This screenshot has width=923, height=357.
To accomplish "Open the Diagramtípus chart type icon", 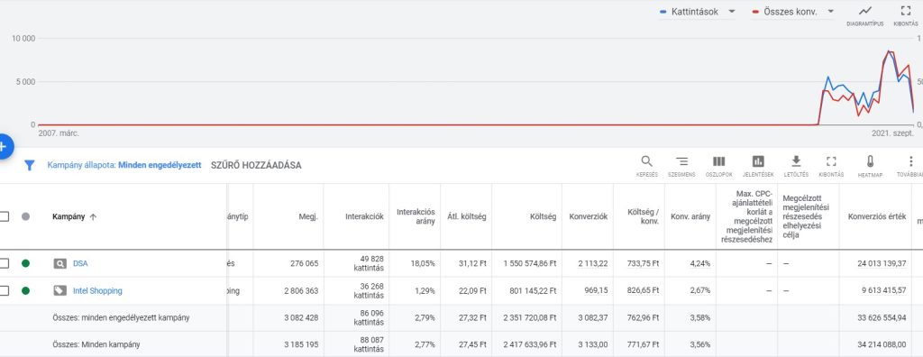I will point(864,11).
